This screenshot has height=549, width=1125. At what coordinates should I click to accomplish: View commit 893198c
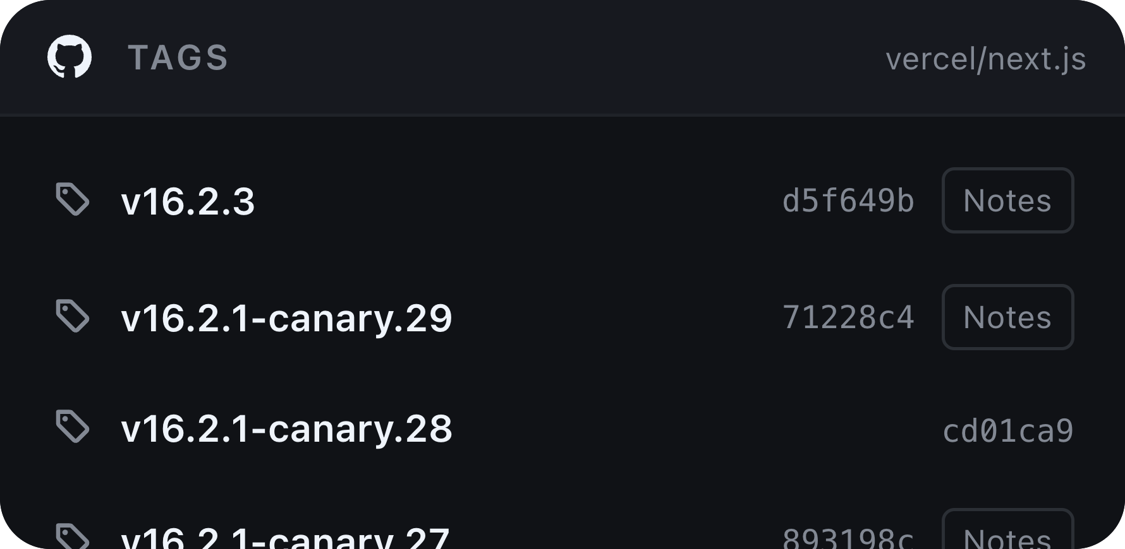click(848, 538)
